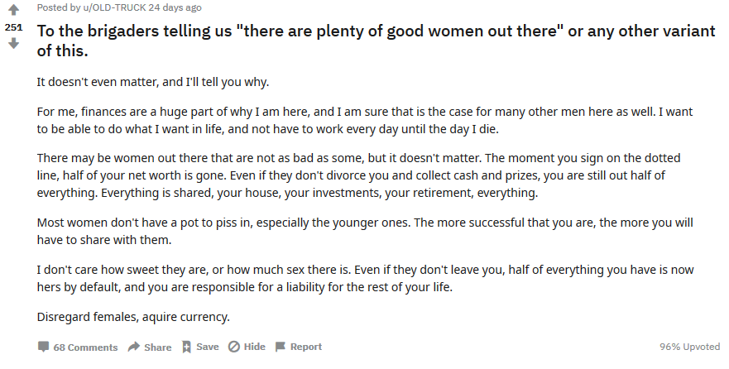Click the report flag icon
729x369 pixels.
(x=281, y=347)
